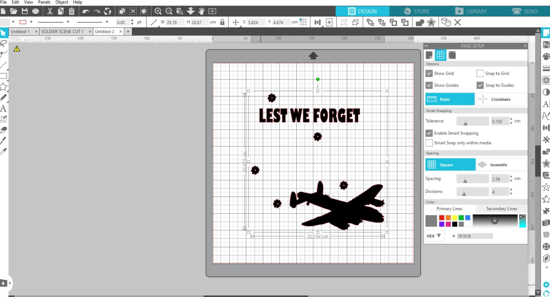
Task: Click the Delete X icon in toolbar
Action: tap(458, 22)
